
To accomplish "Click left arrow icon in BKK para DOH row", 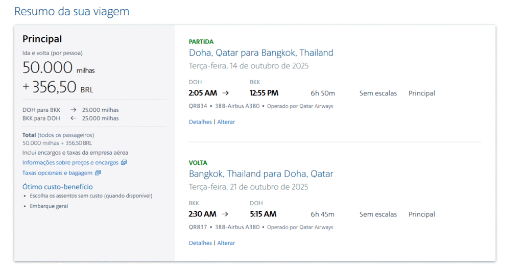I will pos(73,118).
